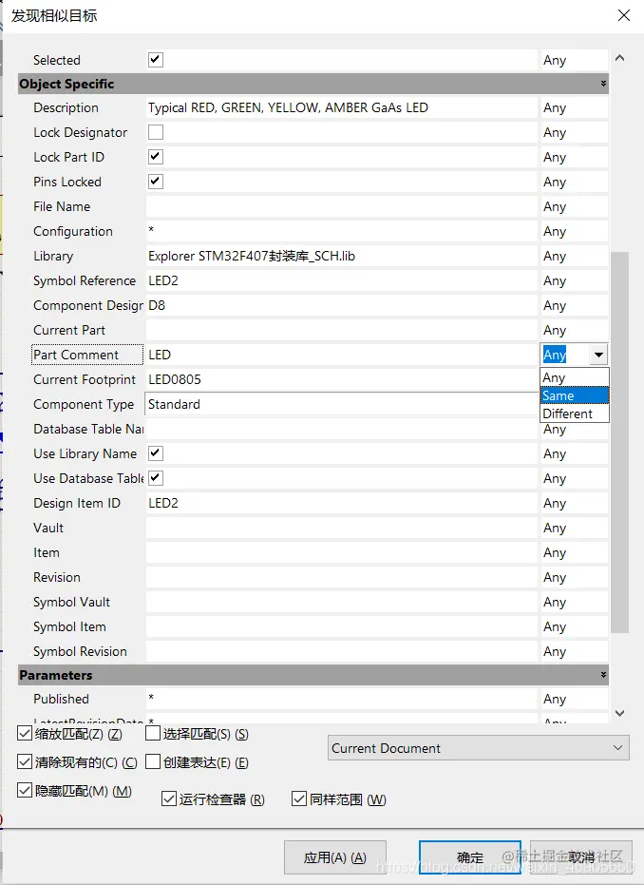This screenshot has width=644, height=885.
Task: Click the Design Item ID value LED2
Action: pos(341,503)
